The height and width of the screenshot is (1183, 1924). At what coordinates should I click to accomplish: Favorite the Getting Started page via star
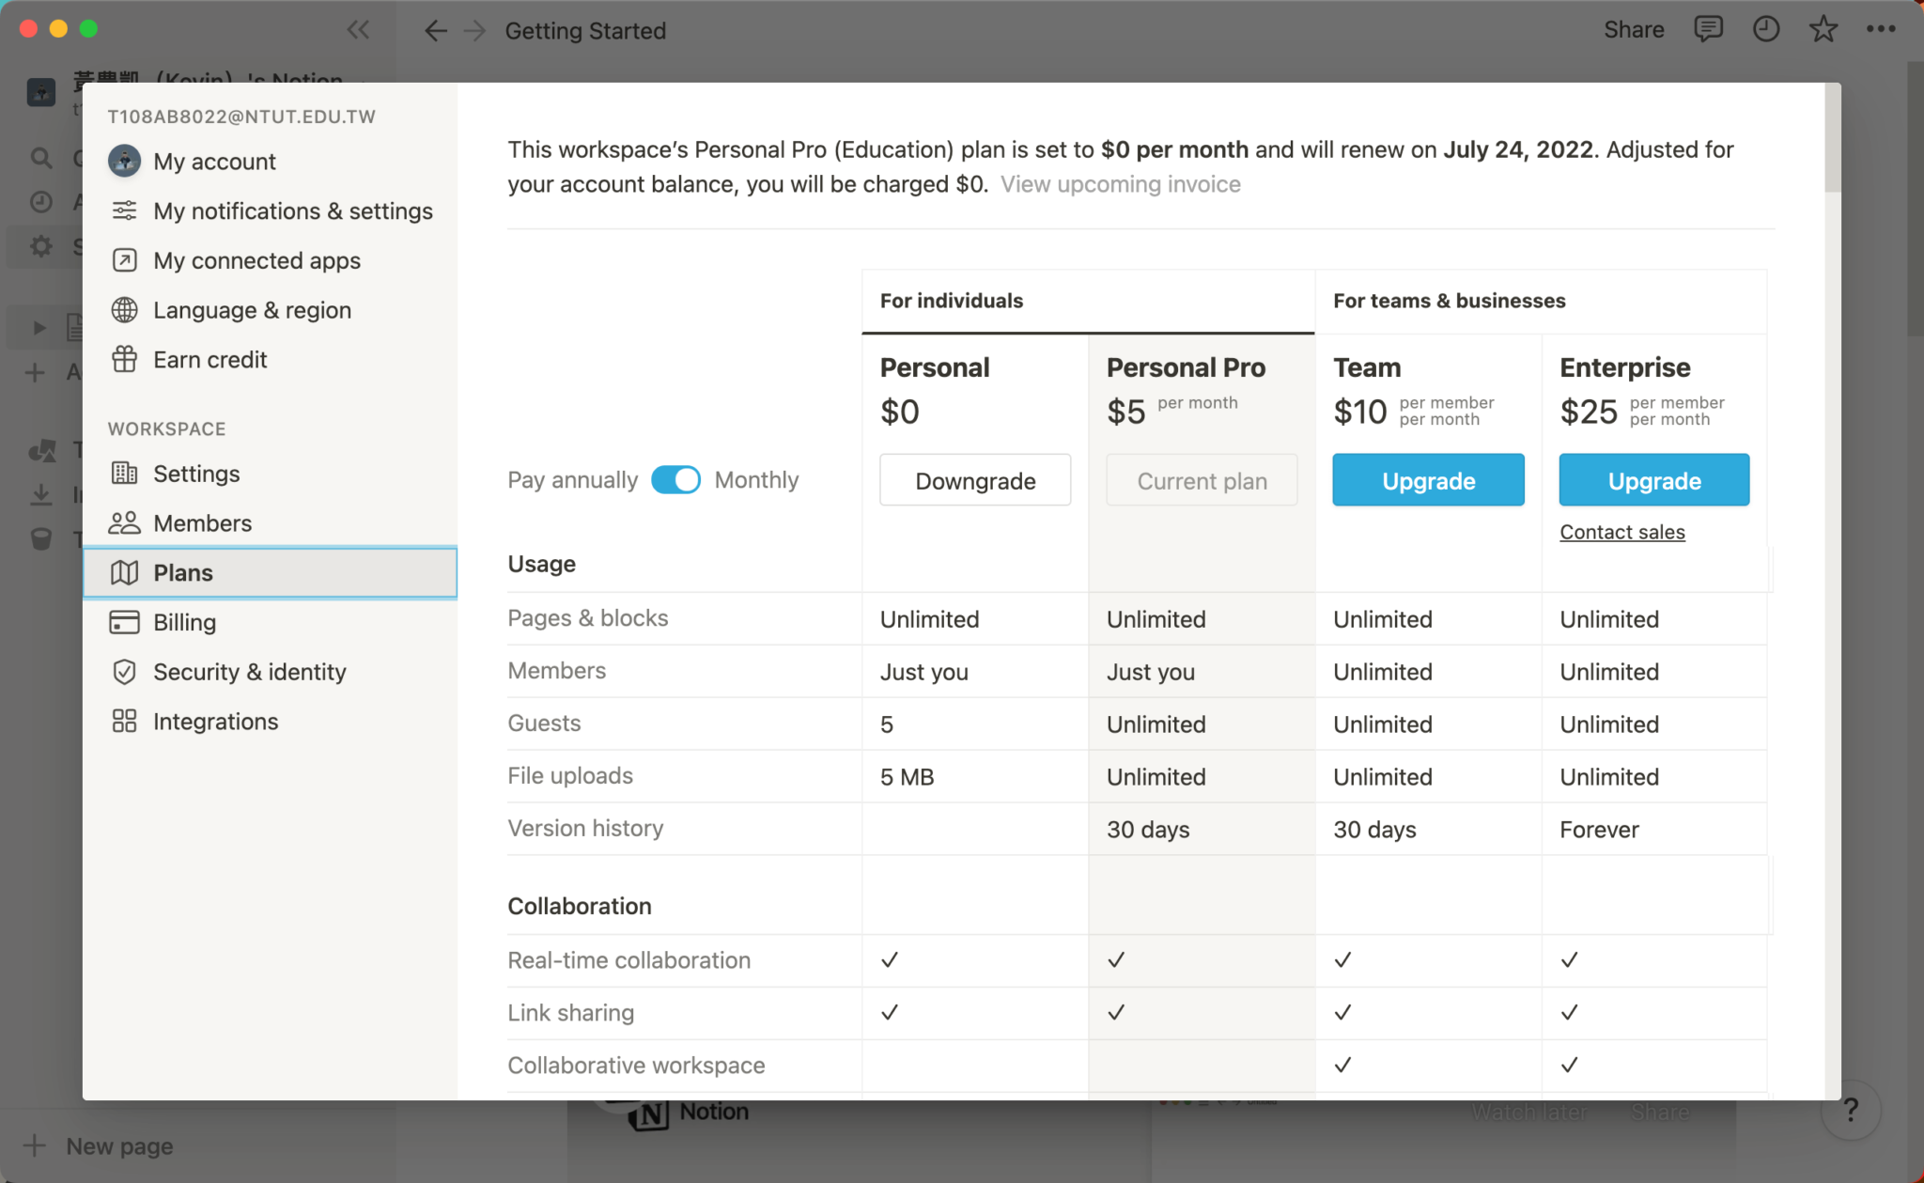(1823, 29)
